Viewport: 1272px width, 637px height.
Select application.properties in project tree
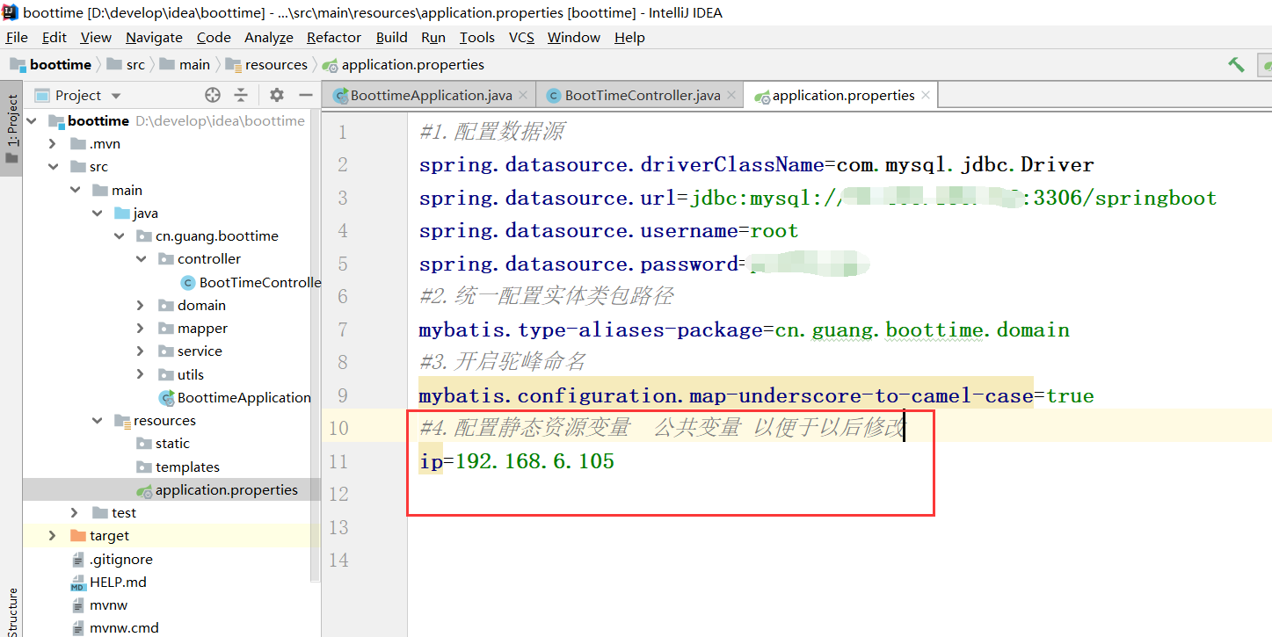click(x=217, y=489)
